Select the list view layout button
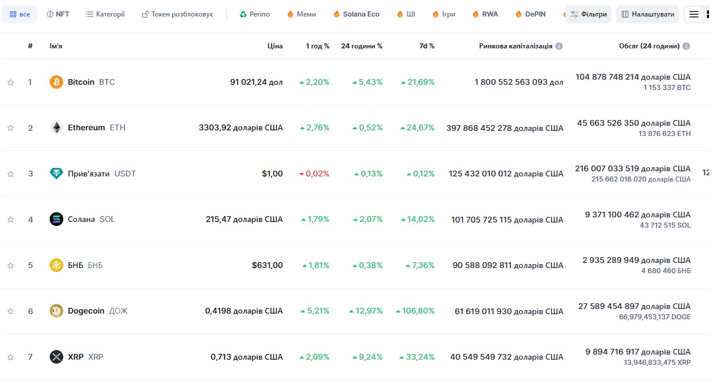 (694, 14)
